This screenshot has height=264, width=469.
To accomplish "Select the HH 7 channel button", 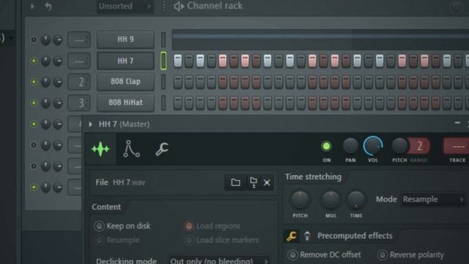I will [125, 61].
